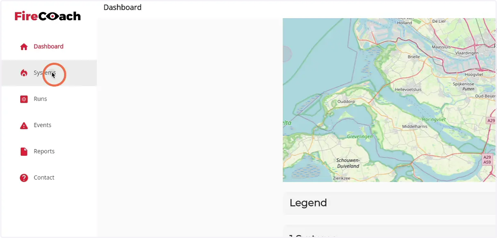This screenshot has width=497, height=238.
Task: Click the Systems flame icon
Action: (x=24, y=73)
